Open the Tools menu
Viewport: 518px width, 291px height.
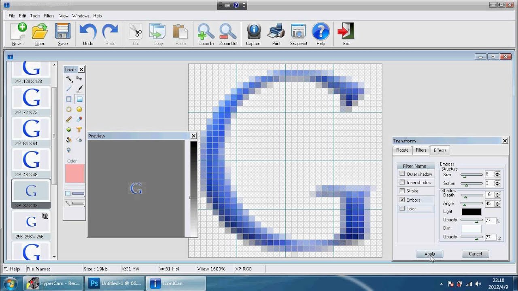click(35, 16)
